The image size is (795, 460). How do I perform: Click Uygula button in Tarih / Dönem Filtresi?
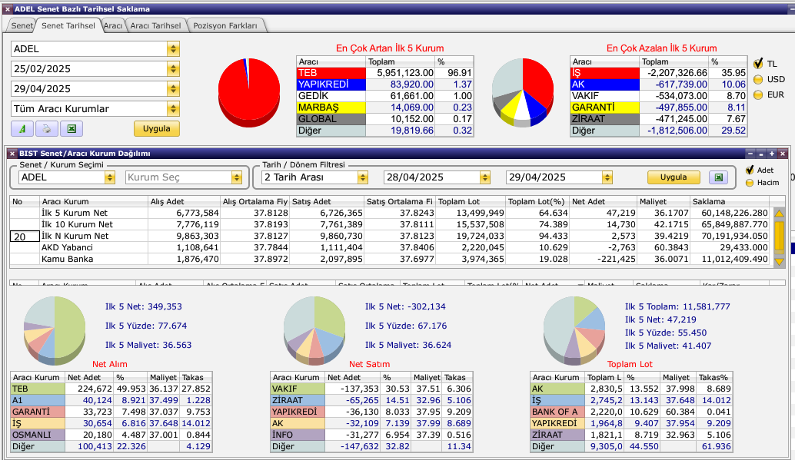pyautogui.click(x=674, y=177)
